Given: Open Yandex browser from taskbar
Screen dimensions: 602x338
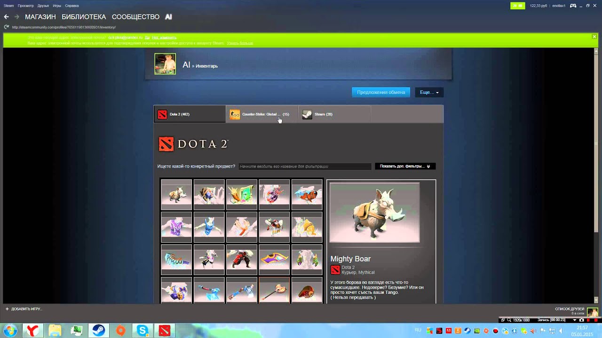Looking at the screenshot, I should (32, 330).
